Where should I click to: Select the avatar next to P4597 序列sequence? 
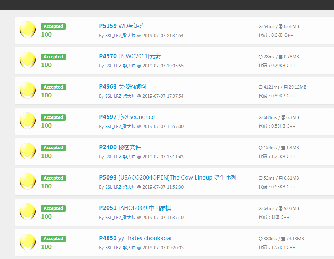[x=28, y=121]
